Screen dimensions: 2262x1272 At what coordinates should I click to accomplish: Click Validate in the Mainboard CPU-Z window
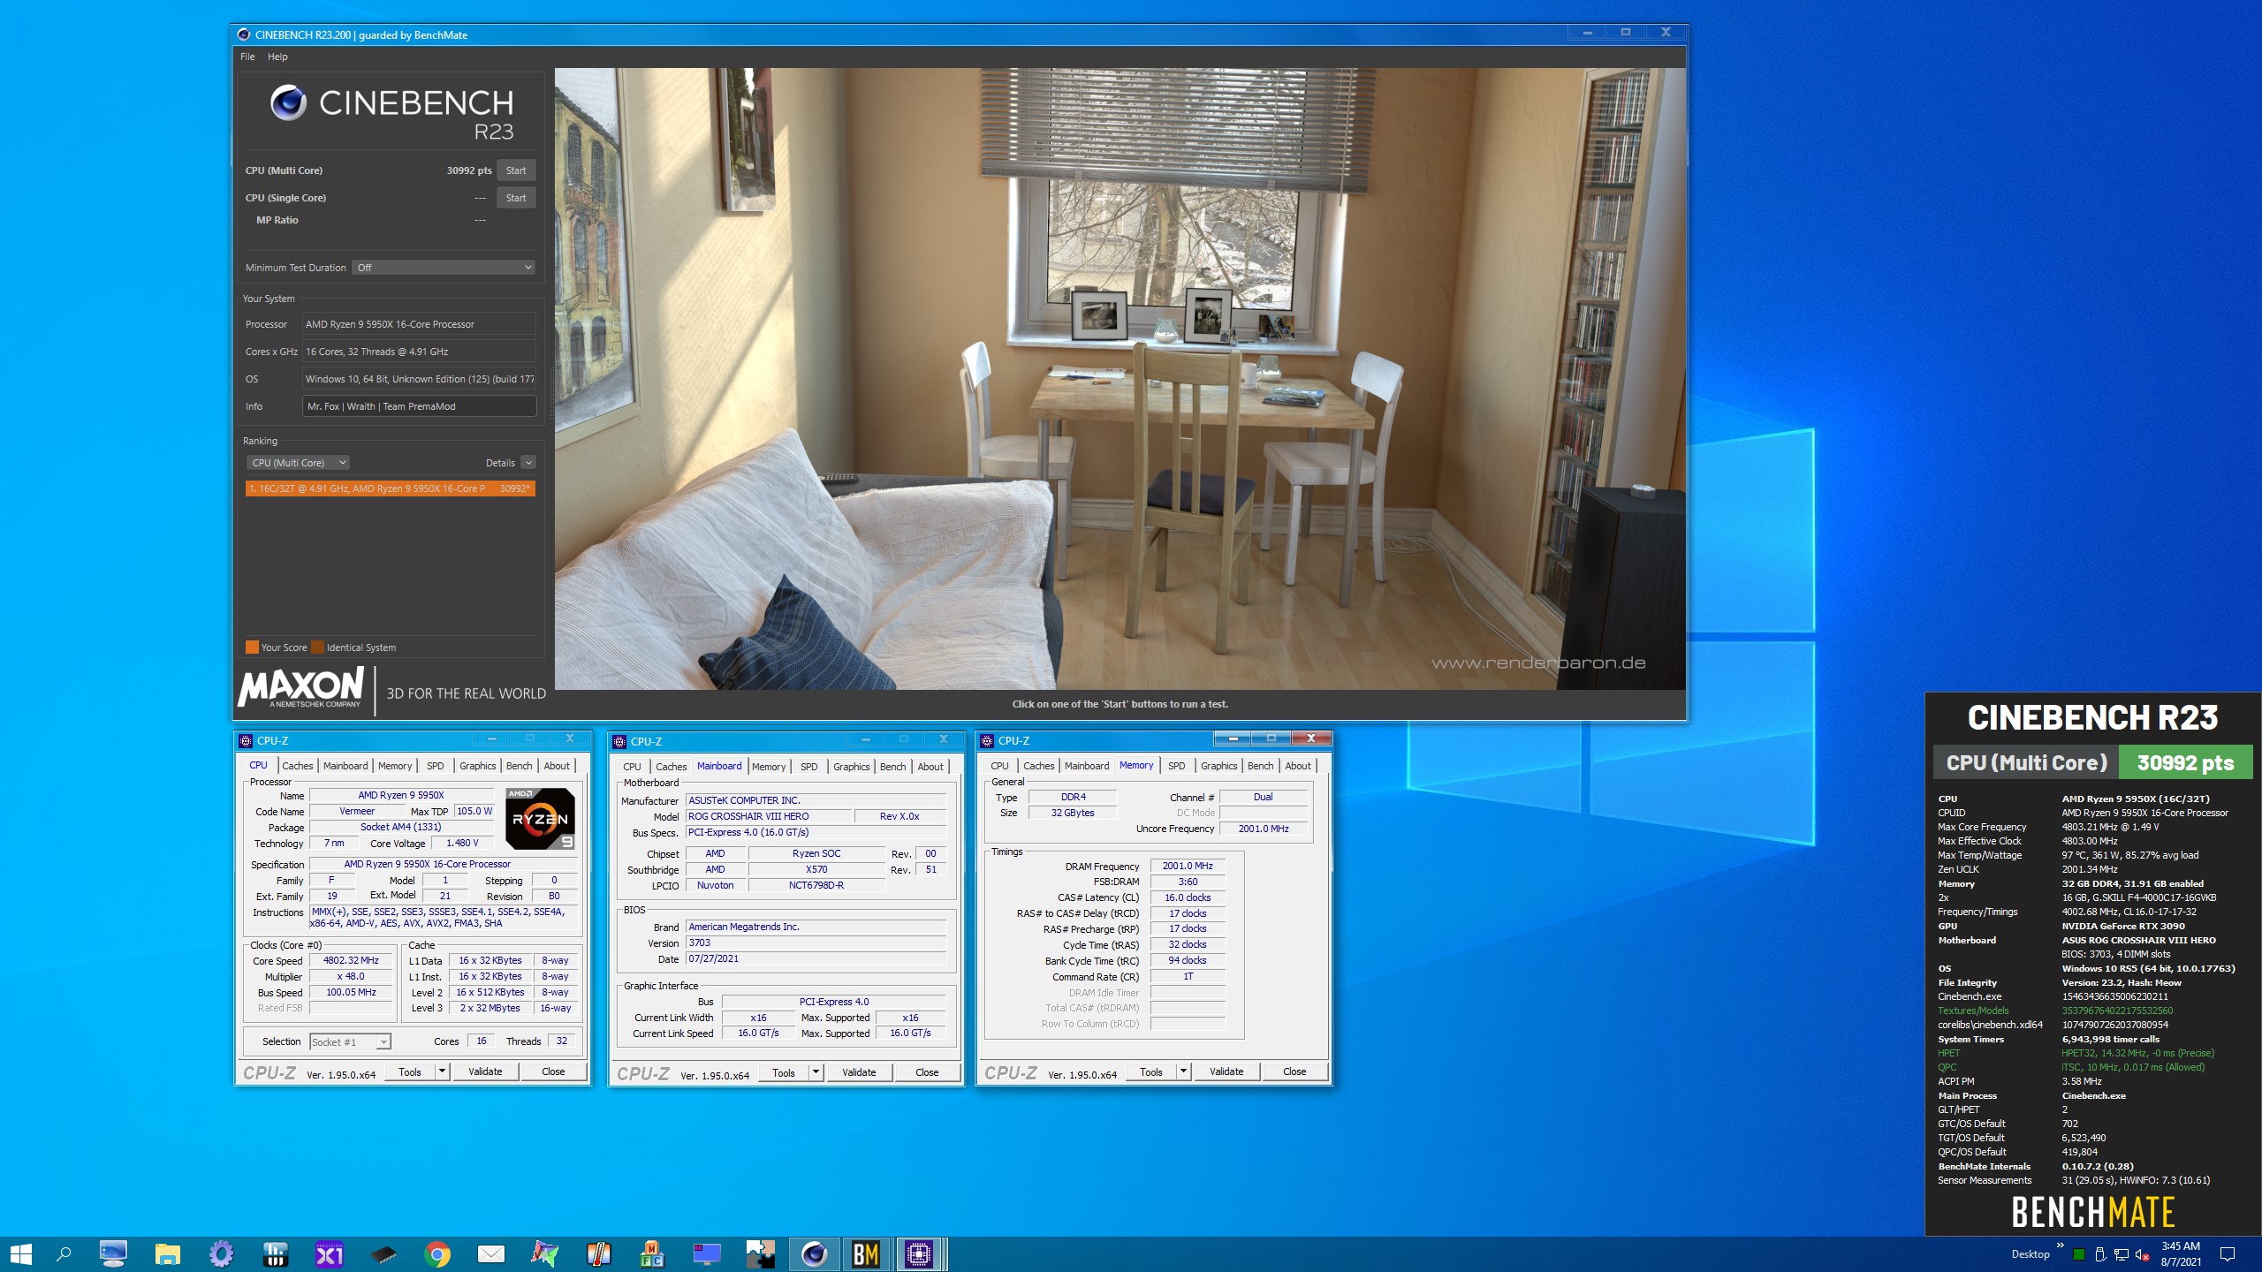click(x=858, y=1072)
